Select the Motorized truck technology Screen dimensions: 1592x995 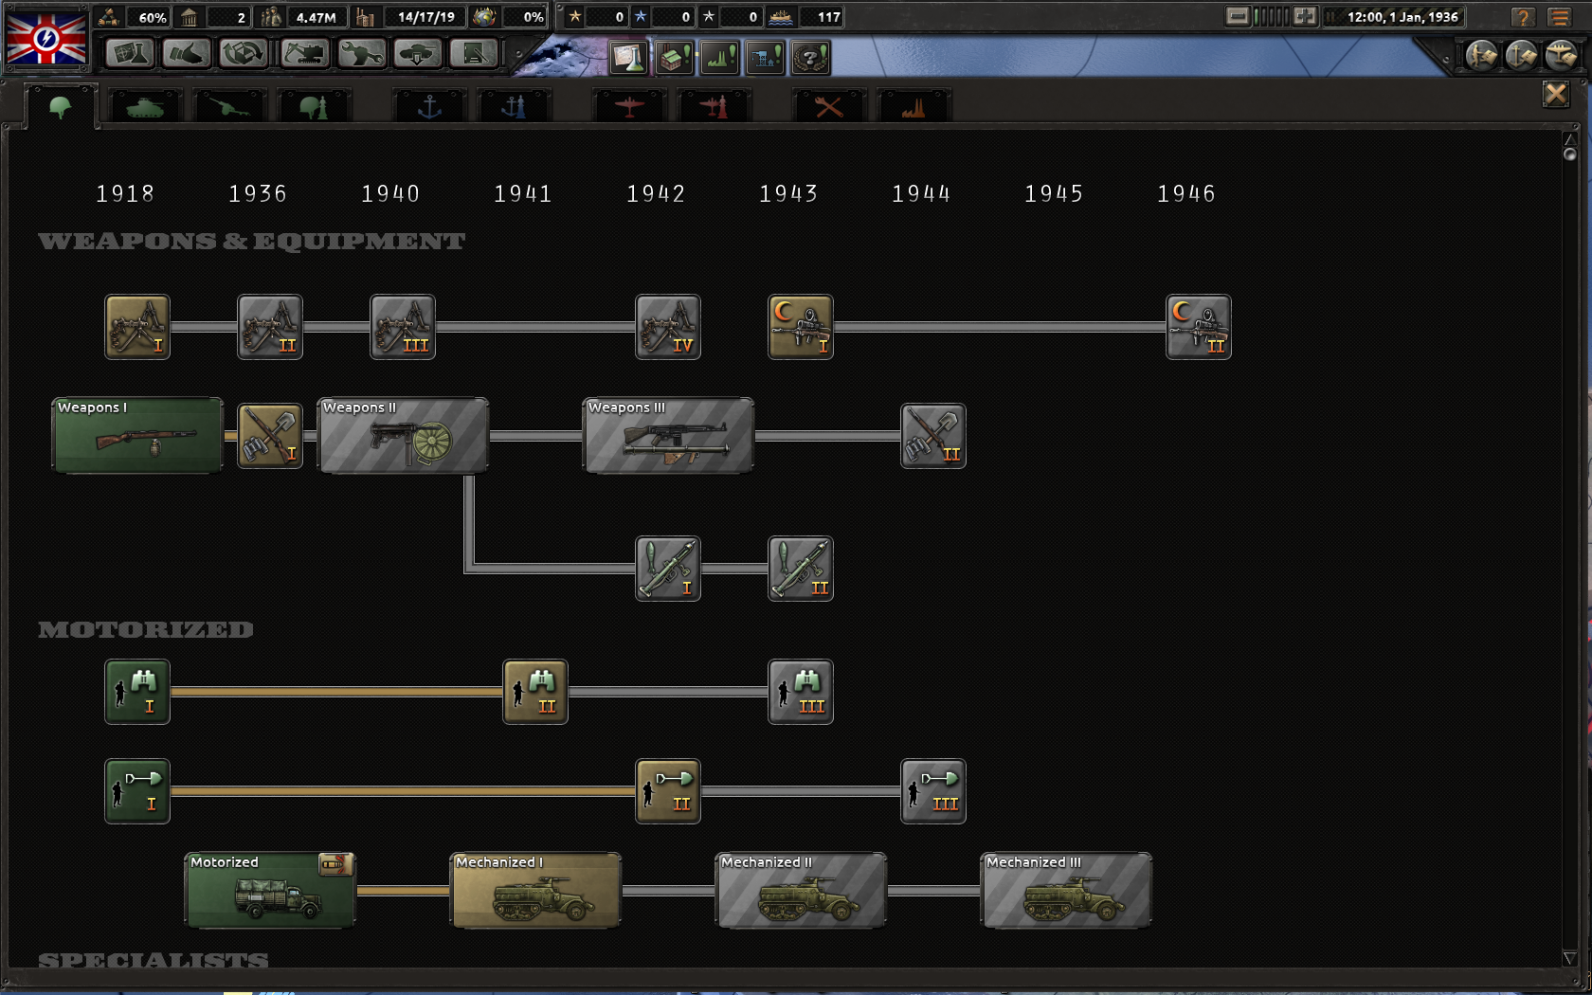pyautogui.click(x=270, y=890)
